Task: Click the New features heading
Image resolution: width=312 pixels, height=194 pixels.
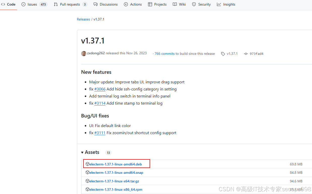Action: (96, 72)
